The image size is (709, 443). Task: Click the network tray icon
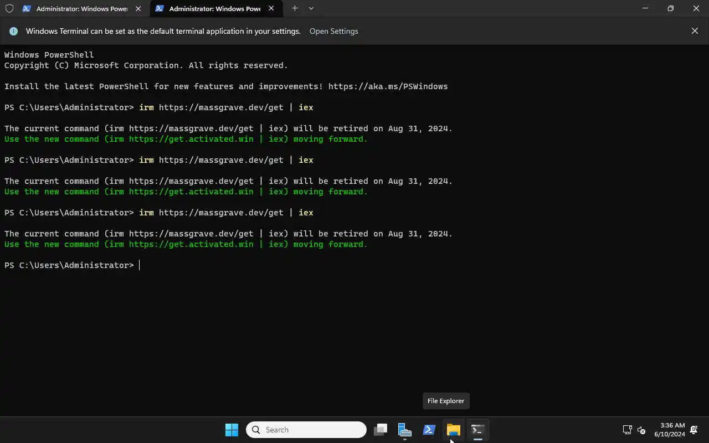click(627, 430)
